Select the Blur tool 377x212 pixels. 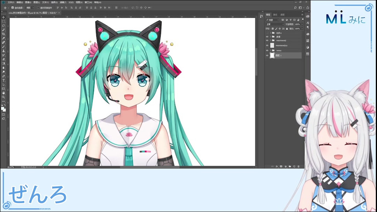(4, 68)
